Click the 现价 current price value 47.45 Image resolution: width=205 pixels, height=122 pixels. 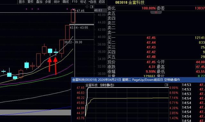point(151,62)
